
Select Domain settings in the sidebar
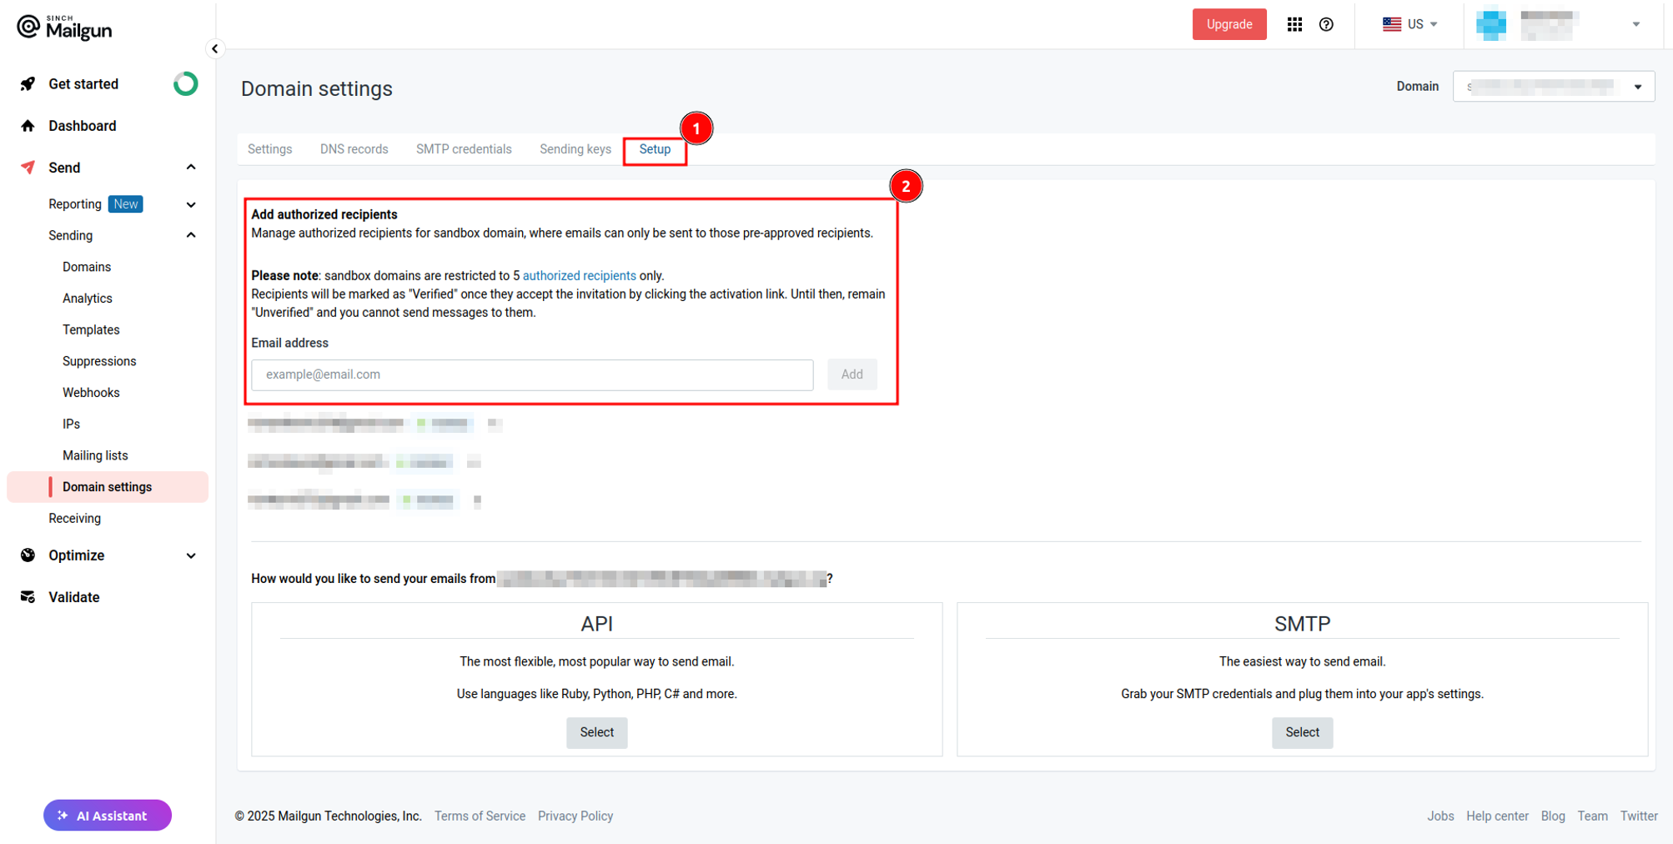click(x=108, y=487)
